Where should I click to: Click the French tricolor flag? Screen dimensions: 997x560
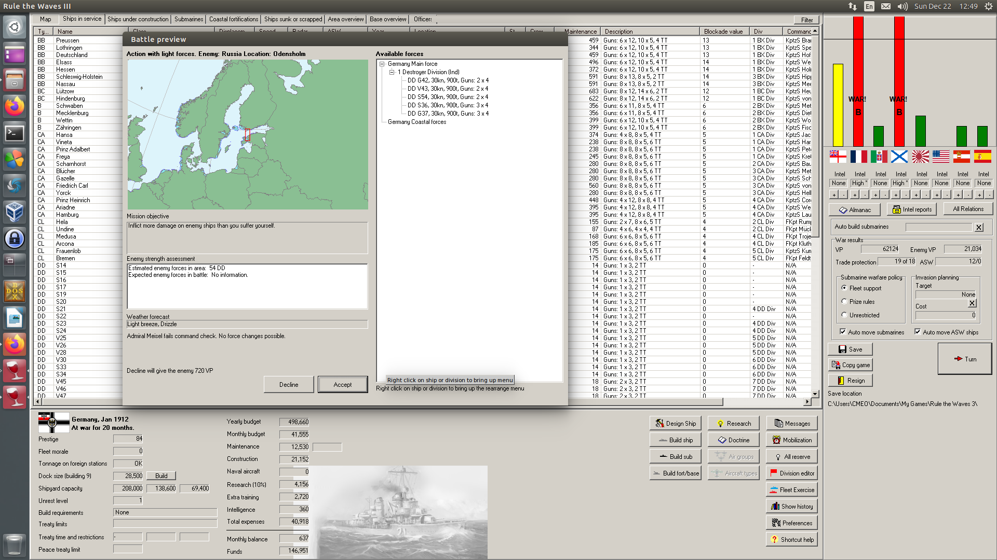tap(858, 156)
